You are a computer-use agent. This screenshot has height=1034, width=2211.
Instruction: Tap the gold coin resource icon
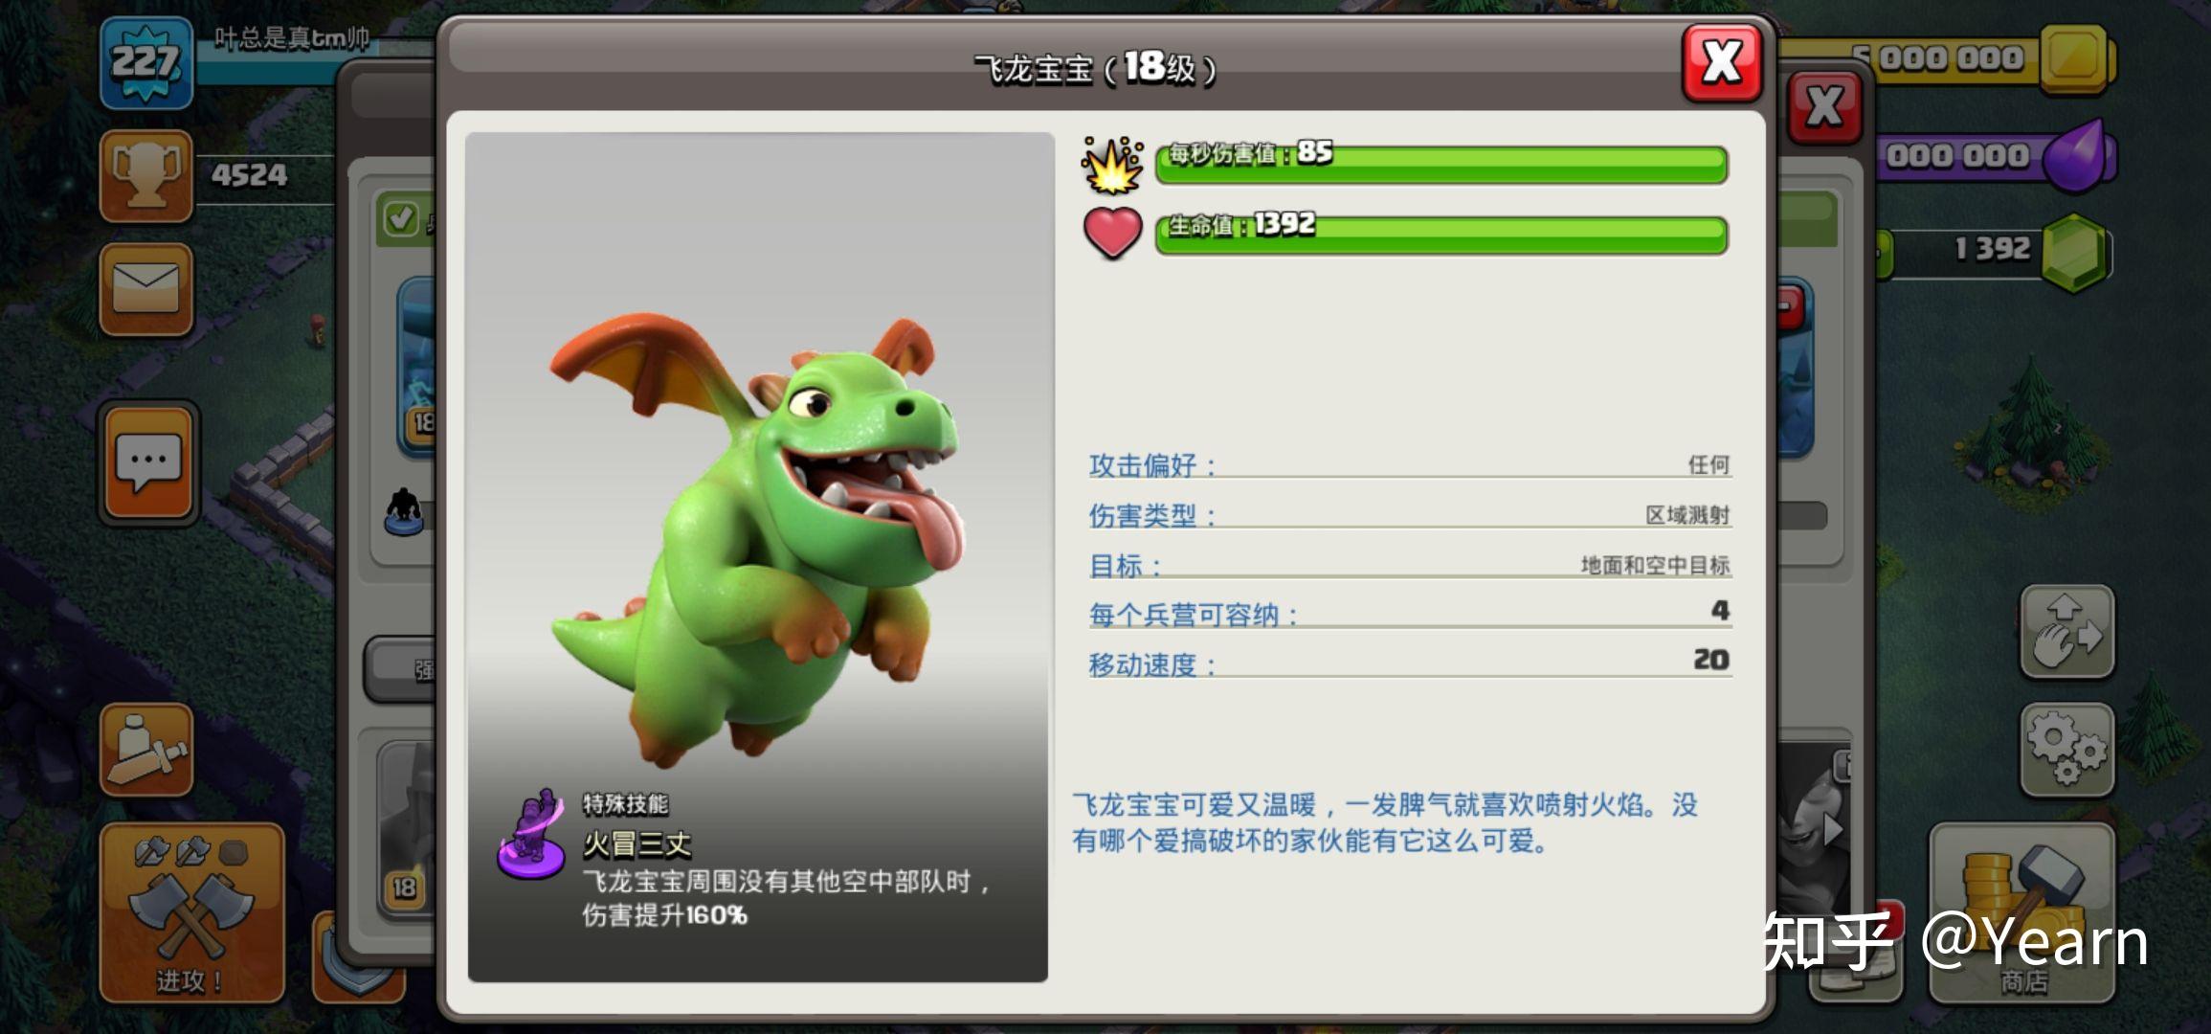click(2077, 59)
